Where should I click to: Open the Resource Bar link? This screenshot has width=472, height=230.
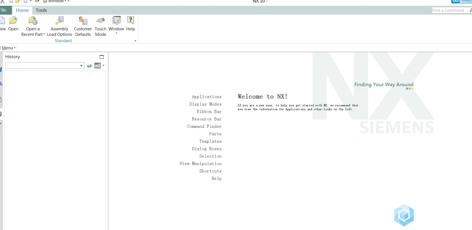click(x=207, y=119)
